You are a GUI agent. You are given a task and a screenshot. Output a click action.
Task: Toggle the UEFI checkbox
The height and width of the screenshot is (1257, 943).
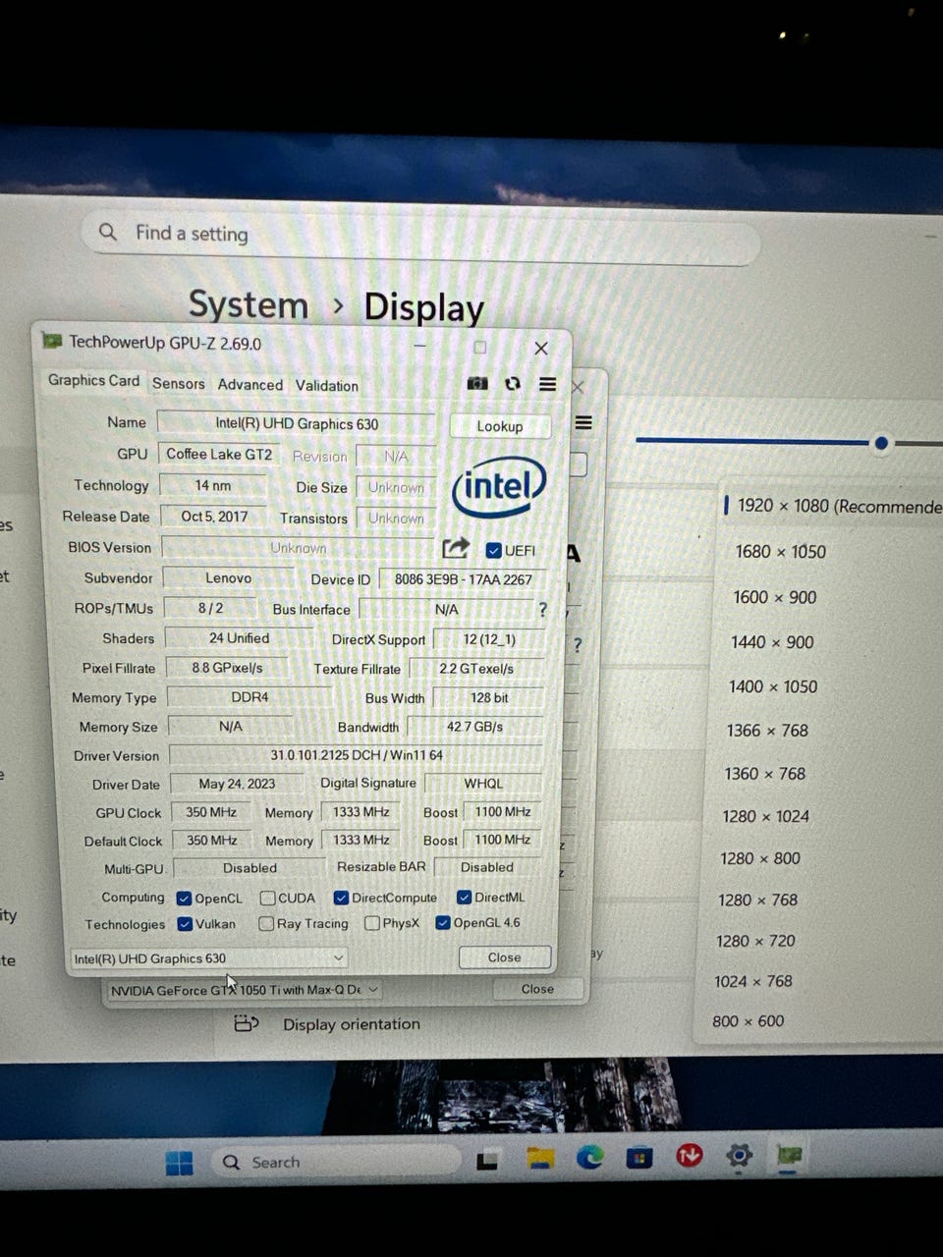point(494,550)
